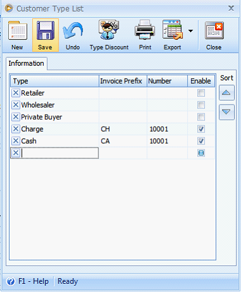
Task: Delete the Wholesaler row
Action: click(x=16, y=105)
